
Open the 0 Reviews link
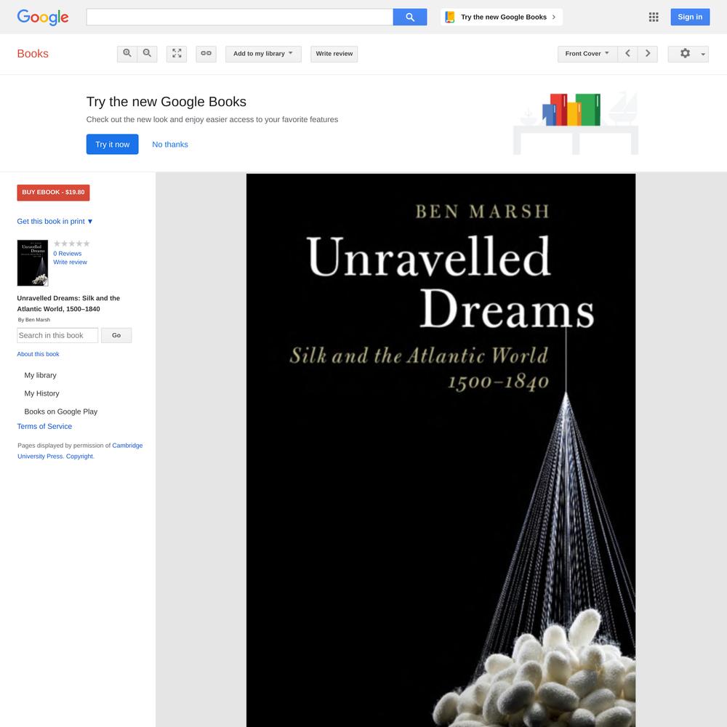click(67, 254)
